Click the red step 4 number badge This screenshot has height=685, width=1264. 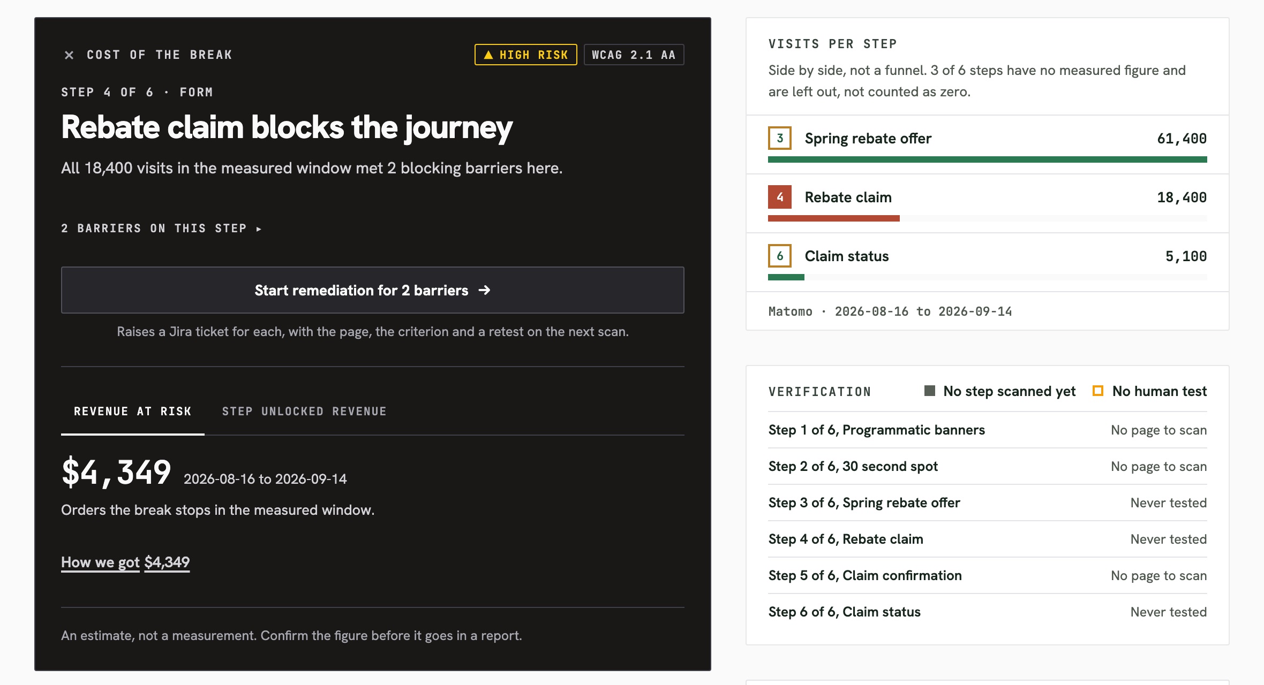pyautogui.click(x=780, y=197)
